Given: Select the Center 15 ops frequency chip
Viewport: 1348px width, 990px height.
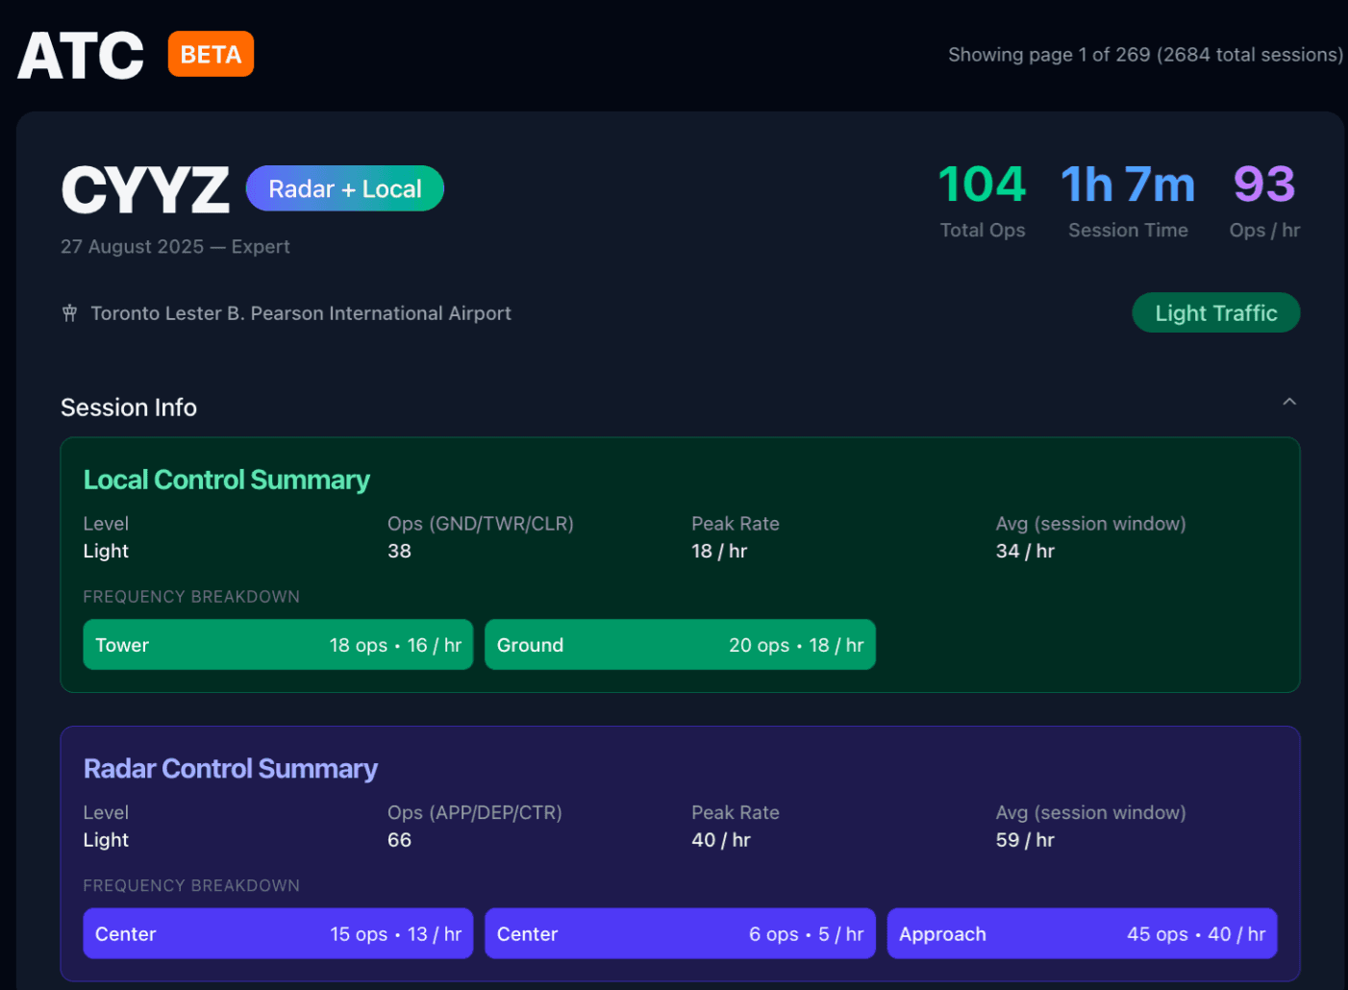Looking at the screenshot, I should (x=278, y=934).
